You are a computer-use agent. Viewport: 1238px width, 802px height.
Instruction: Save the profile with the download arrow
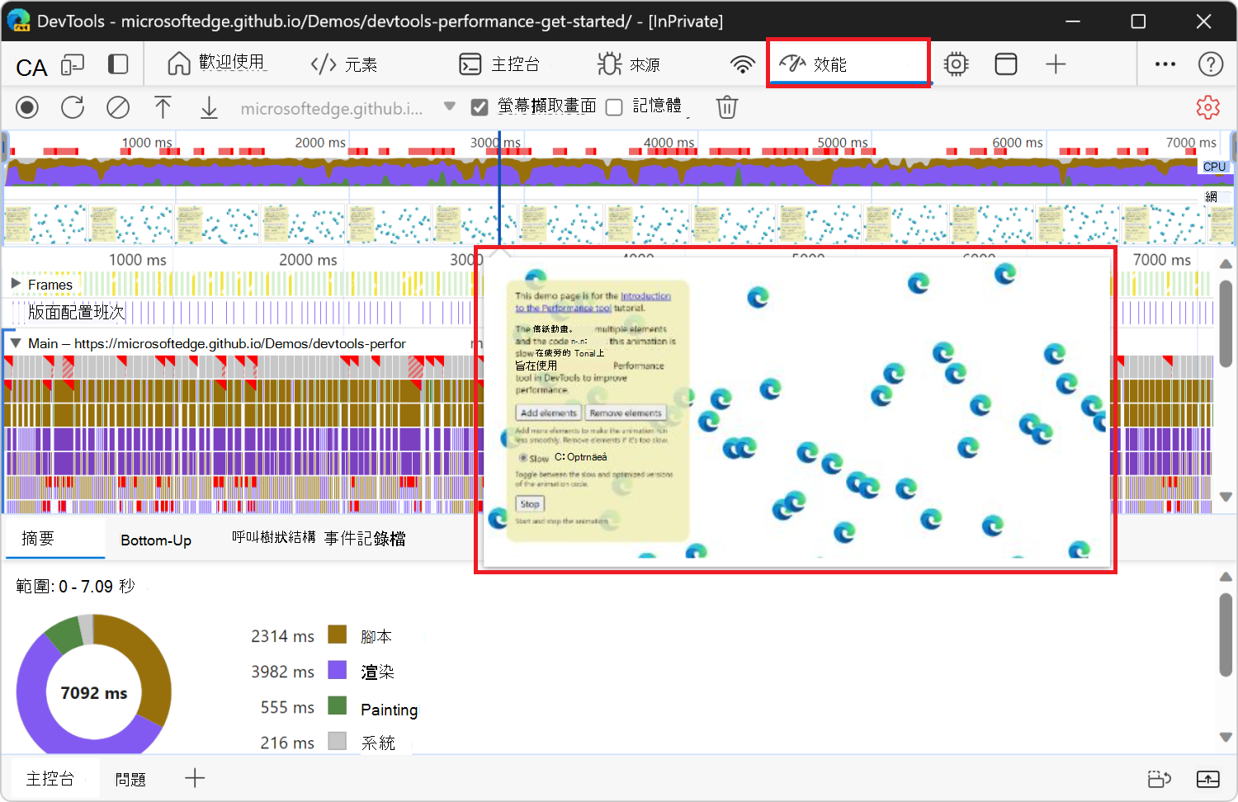(209, 107)
